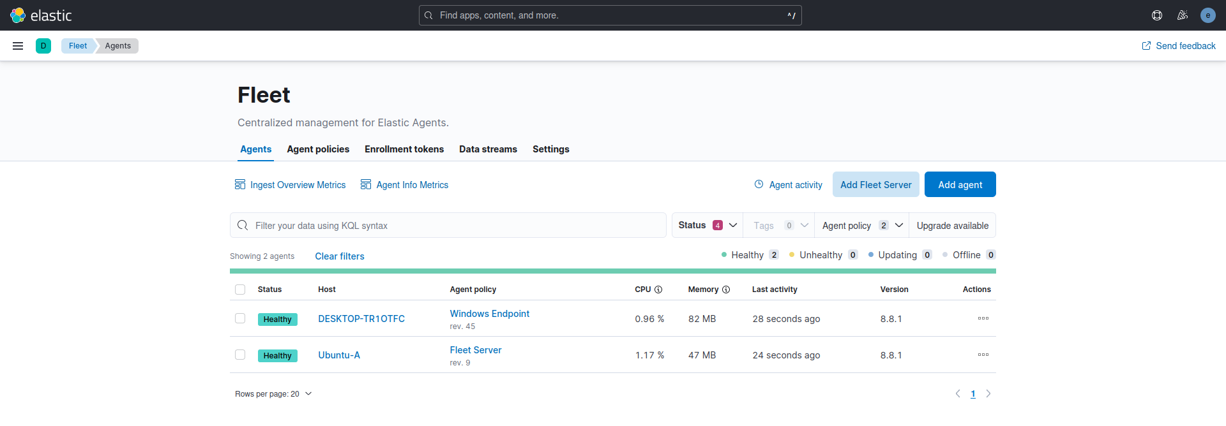The width and height of the screenshot is (1226, 426).
Task: Click the Send feedback external link icon
Action: (x=1146, y=46)
